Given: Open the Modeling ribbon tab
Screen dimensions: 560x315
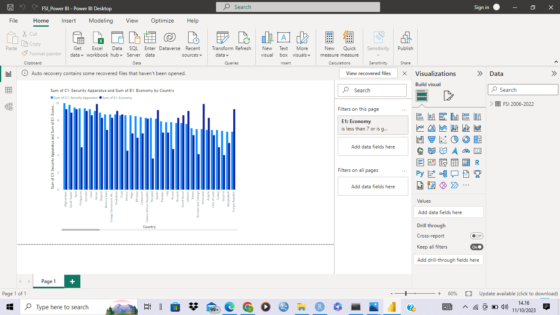Looking at the screenshot, I should (x=101, y=21).
